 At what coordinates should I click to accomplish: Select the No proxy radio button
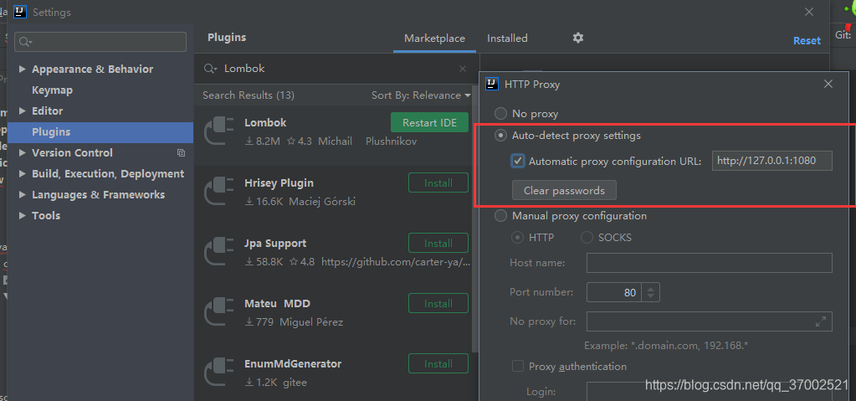pos(500,114)
